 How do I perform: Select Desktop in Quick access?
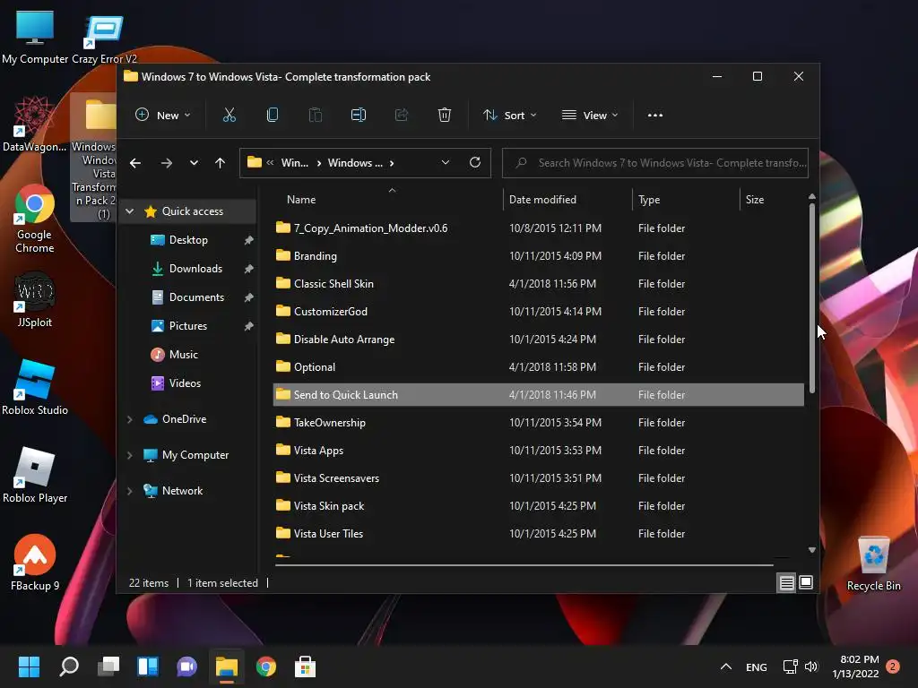click(x=188, y=240)
